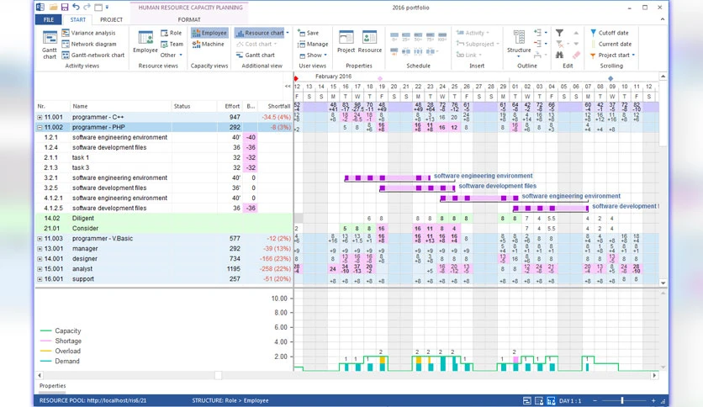Collapse programmer - PHP row

(x=40, y=127)
